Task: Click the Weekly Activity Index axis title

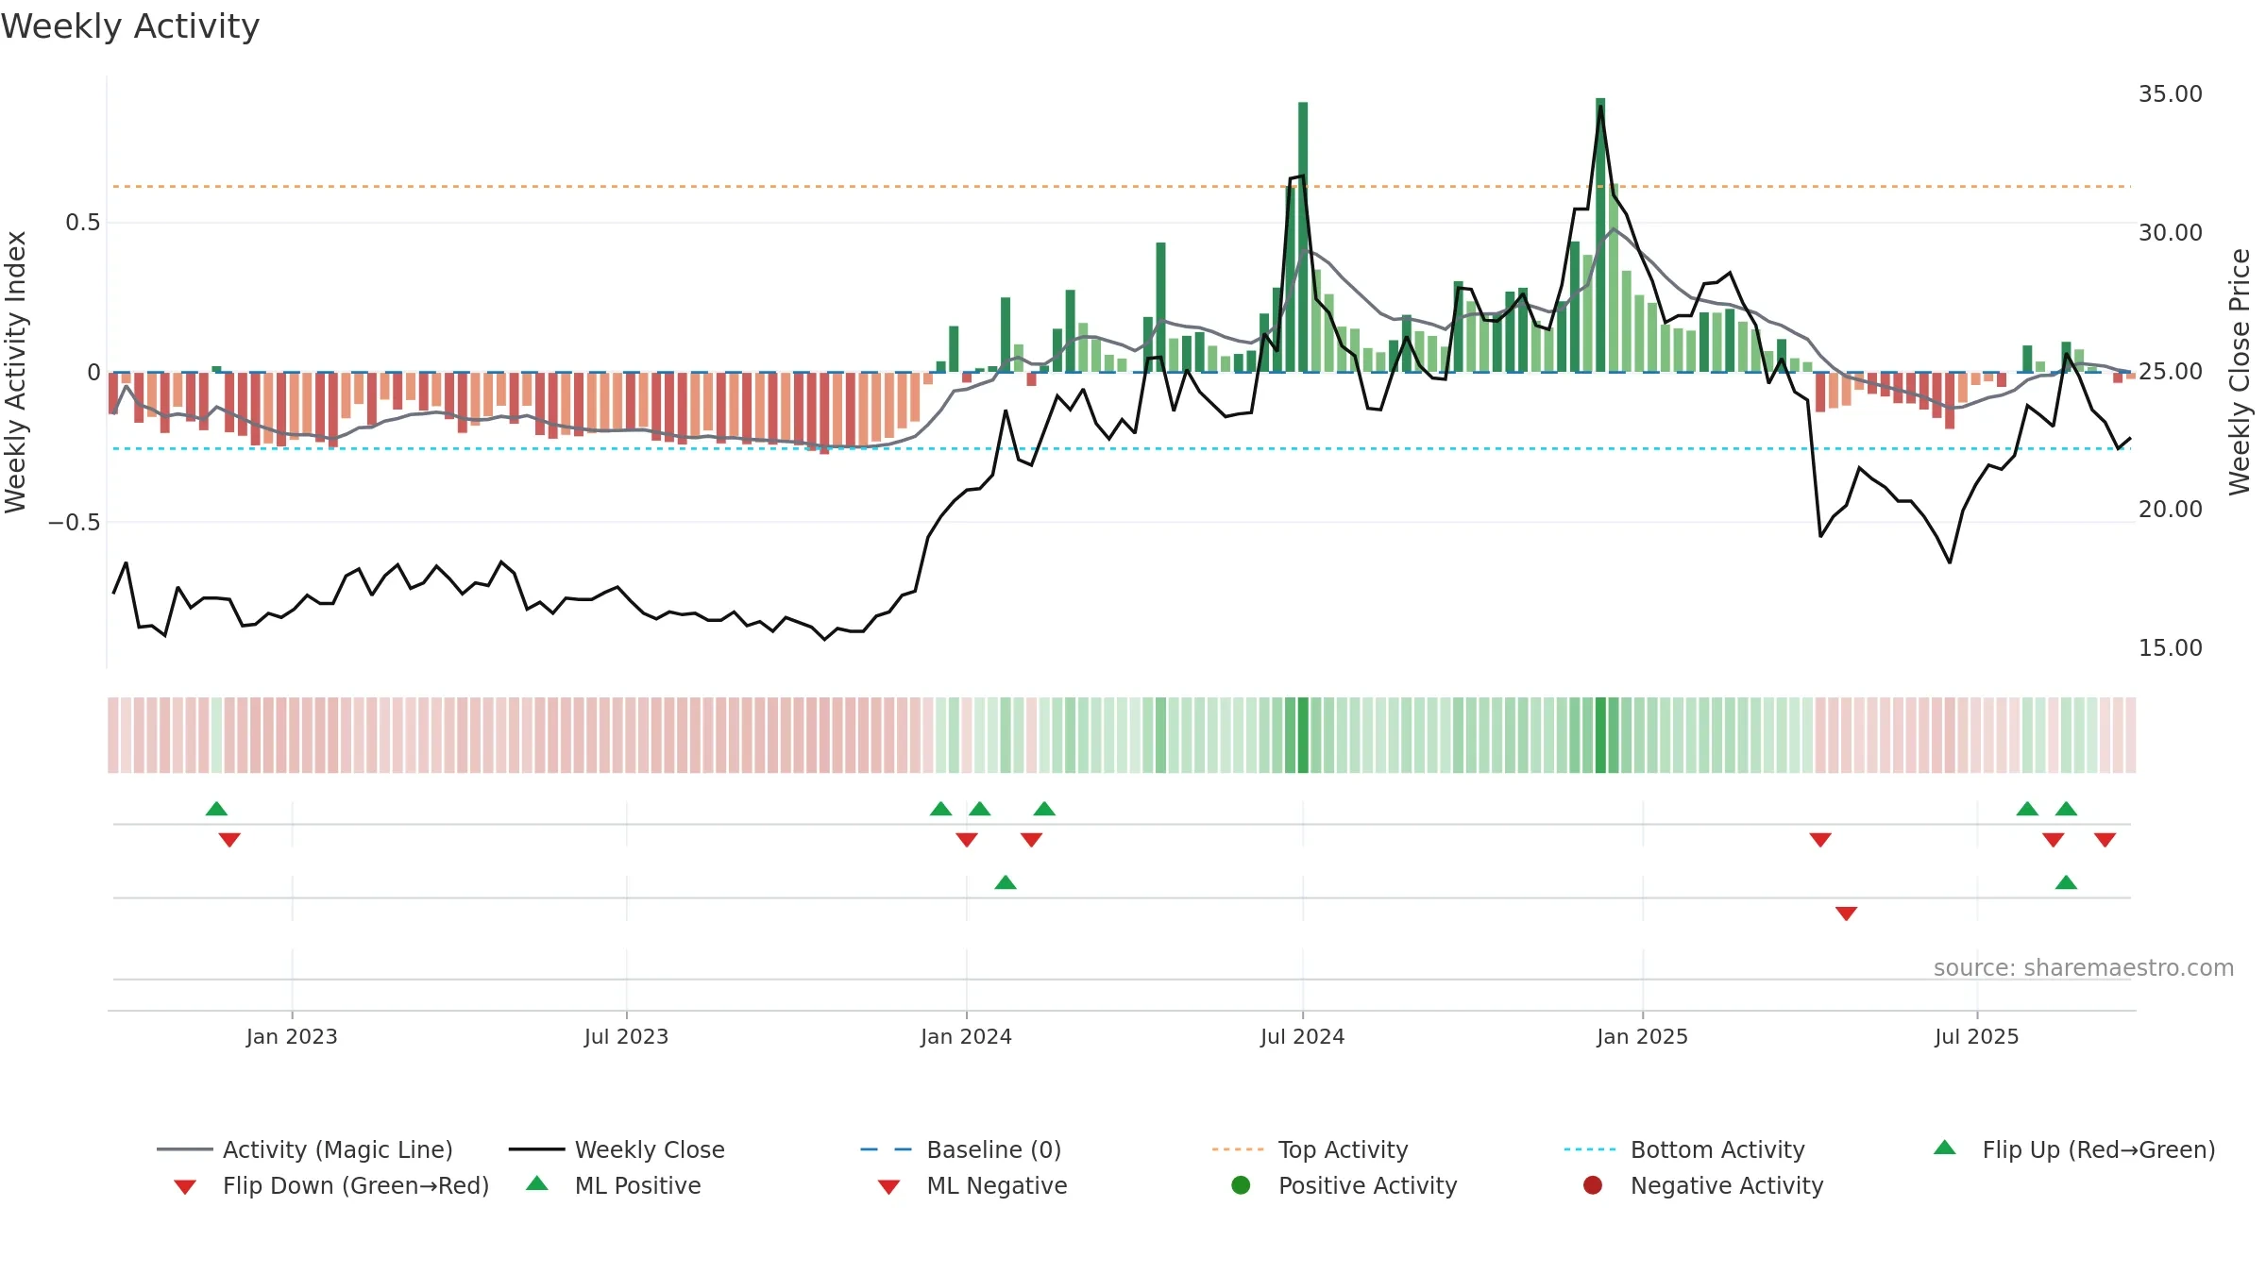Action: tap(16, 372)
